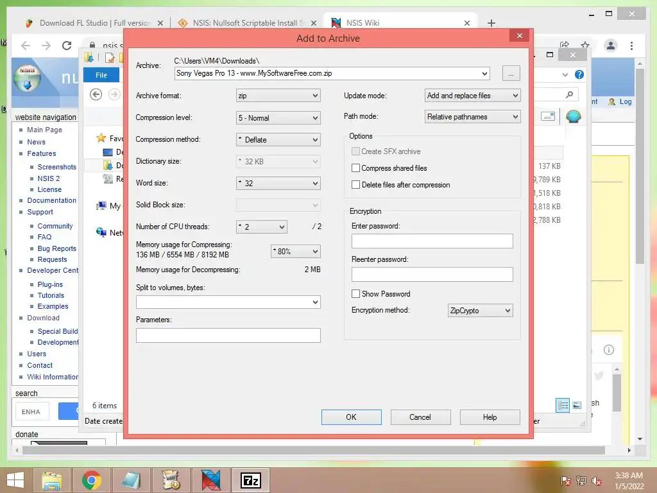This screenshot has width=657, height=493.
Task: Open the Word size dropdown
Action: (278, 183)
